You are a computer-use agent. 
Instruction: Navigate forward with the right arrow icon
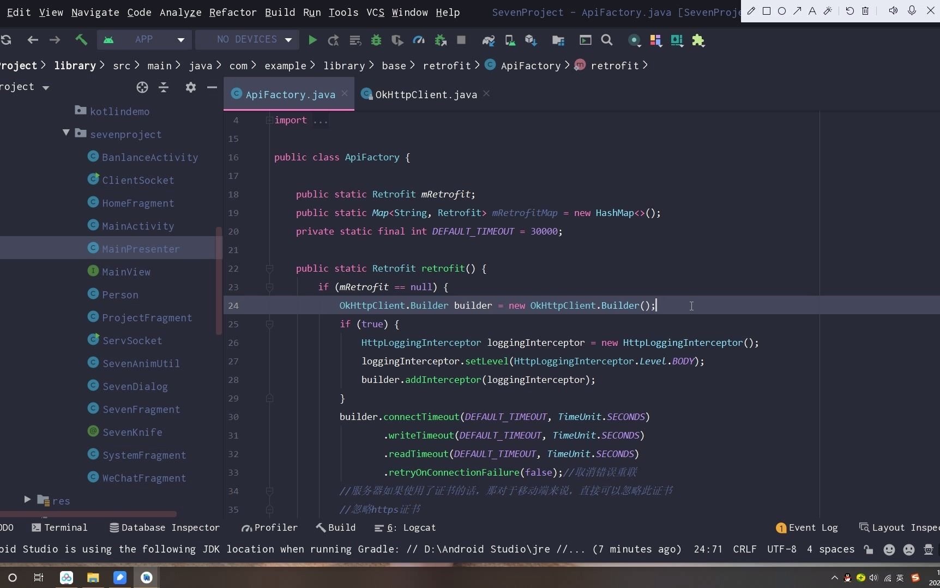coord(55,40)
